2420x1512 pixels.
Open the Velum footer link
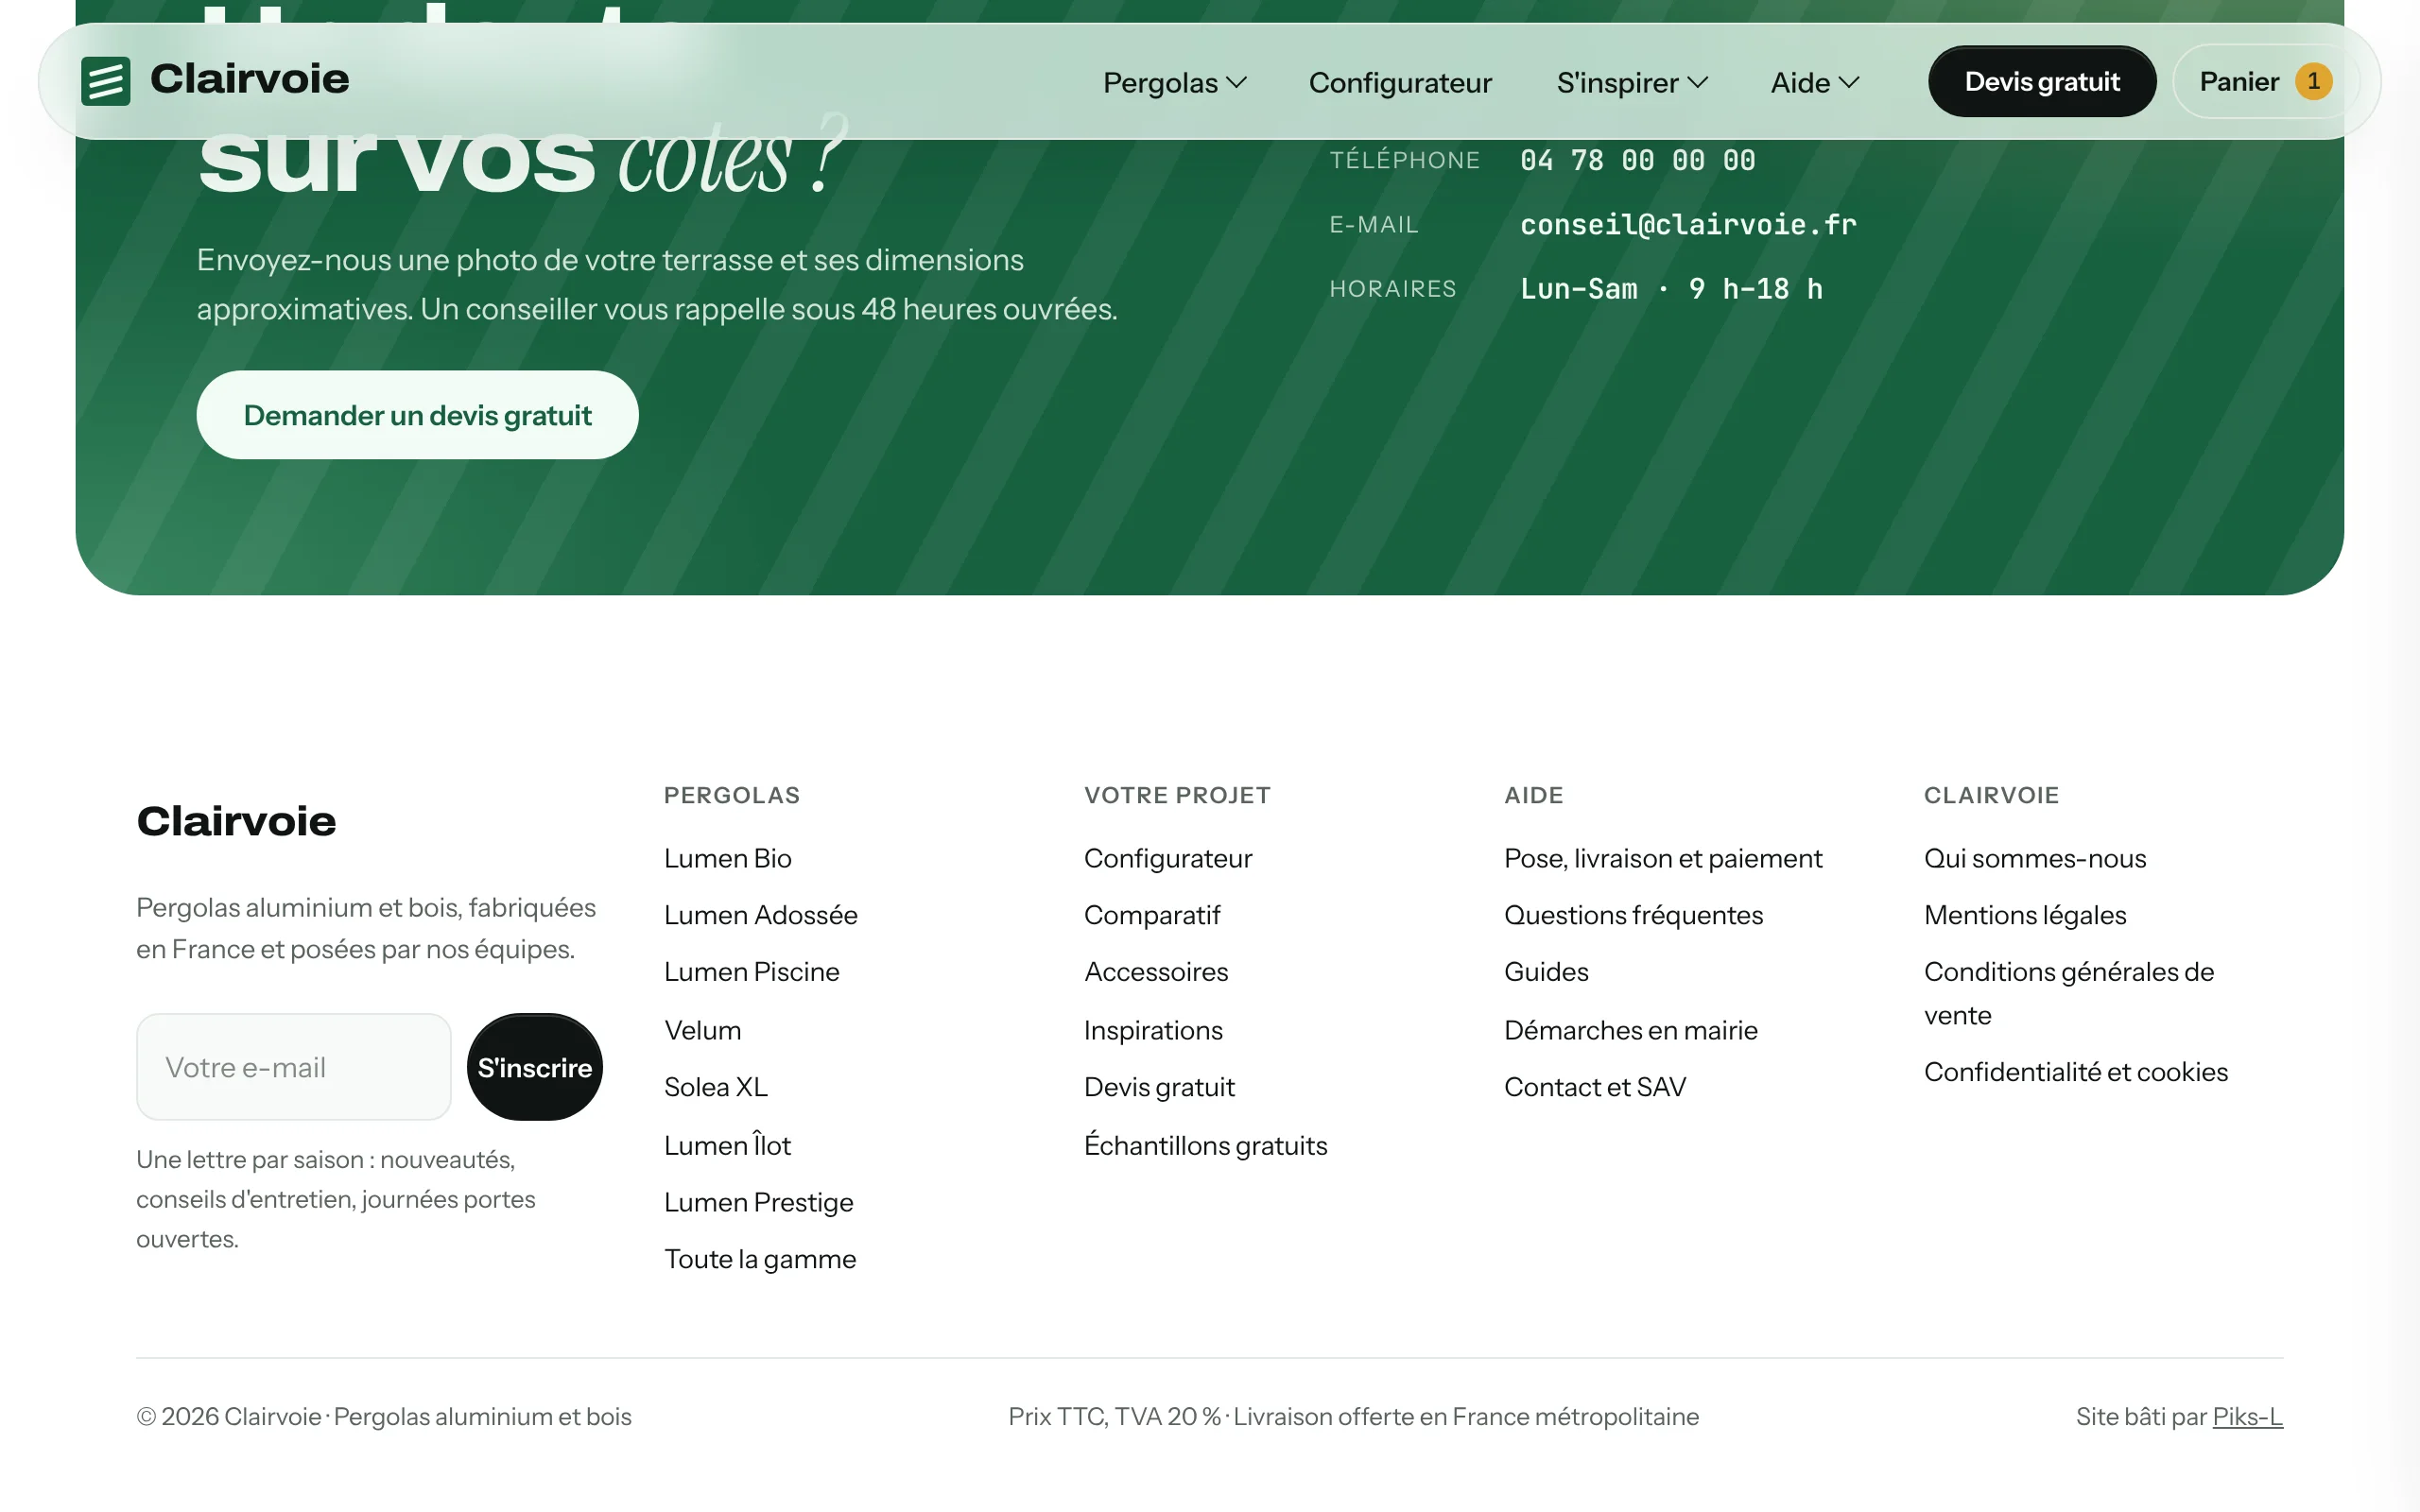tap(703, 1030)
